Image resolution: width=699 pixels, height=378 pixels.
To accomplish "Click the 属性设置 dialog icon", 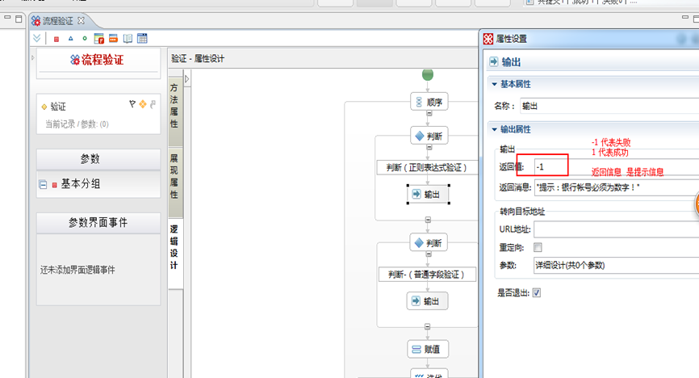I will [488, 39].
